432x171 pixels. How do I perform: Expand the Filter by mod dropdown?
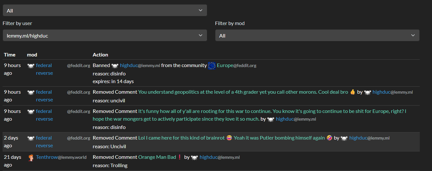(317, 36)
